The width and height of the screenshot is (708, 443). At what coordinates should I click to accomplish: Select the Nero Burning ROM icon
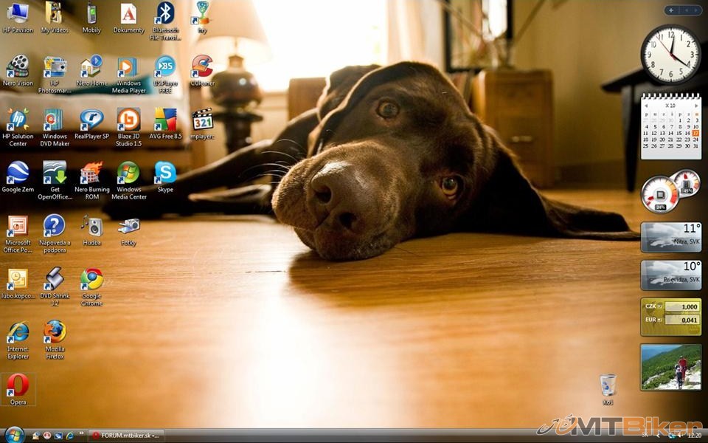pos(91,174)
